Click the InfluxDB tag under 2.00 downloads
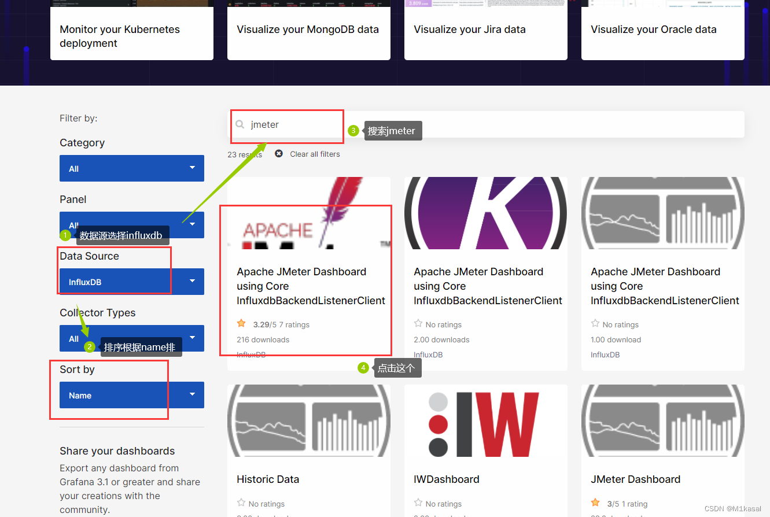Image resolution: width=770 pixels, height=517 pixels. 429,354
